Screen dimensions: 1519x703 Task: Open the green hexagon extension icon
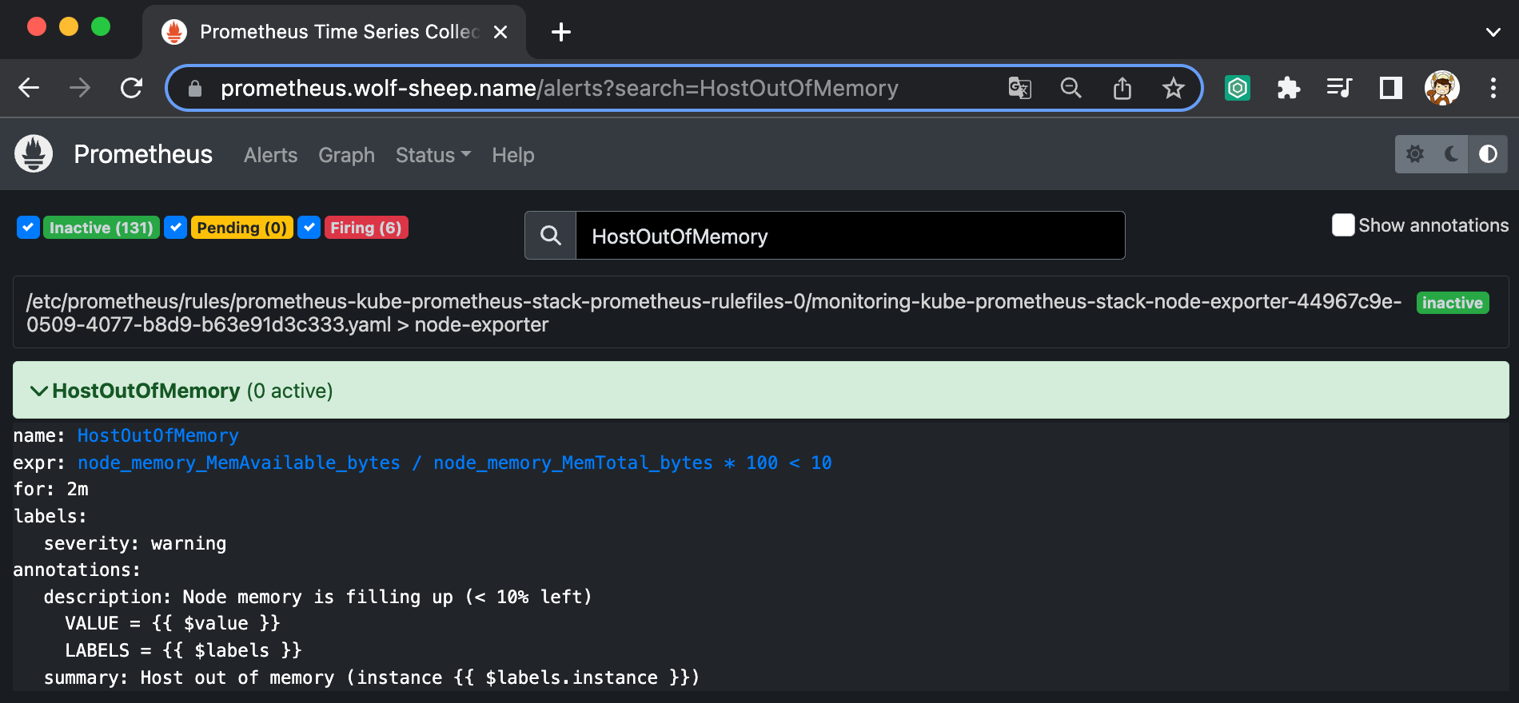[1238, 88]
